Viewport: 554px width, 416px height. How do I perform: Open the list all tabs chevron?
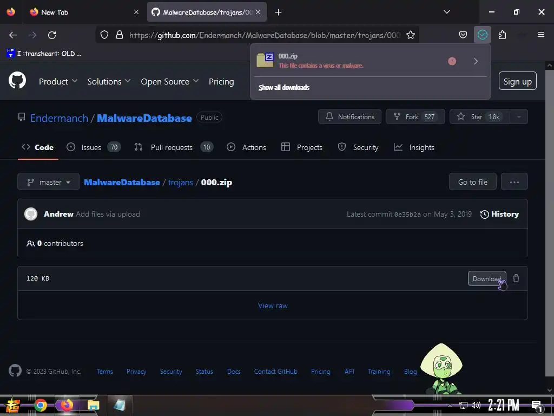(x=446, y=12)
